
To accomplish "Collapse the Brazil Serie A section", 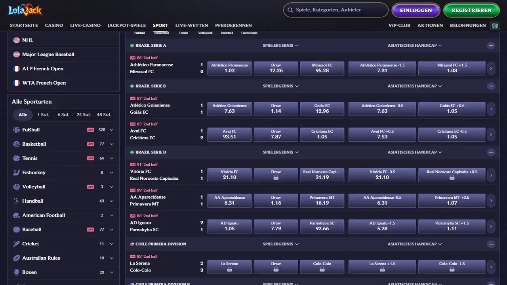I will point(491,46).
